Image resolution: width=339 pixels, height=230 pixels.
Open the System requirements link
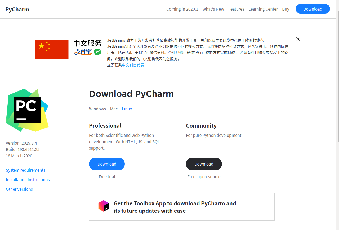25,170
